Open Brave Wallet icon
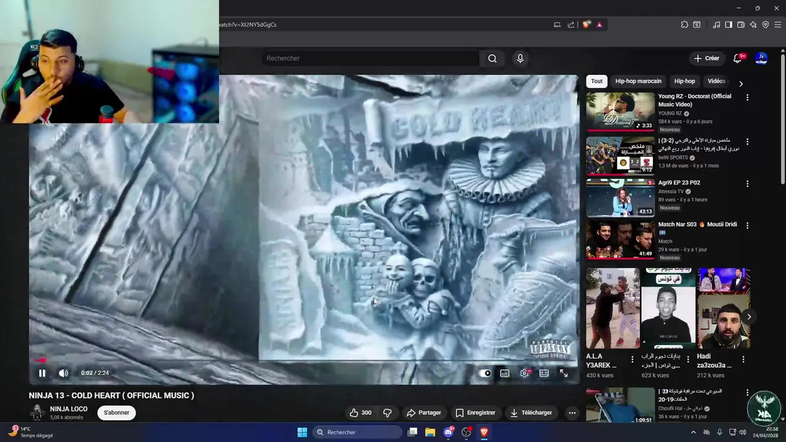Image resolution: width=786 pixels, height=442 pixels. click(x=741, y=25)
